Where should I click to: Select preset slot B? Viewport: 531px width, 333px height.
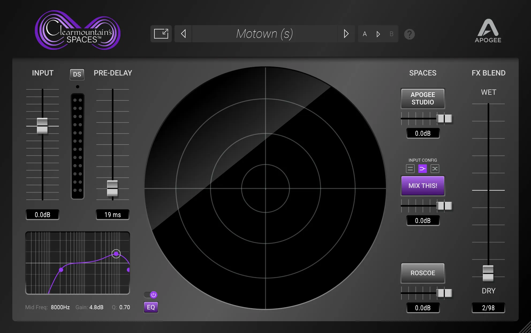tap(391, 34)
